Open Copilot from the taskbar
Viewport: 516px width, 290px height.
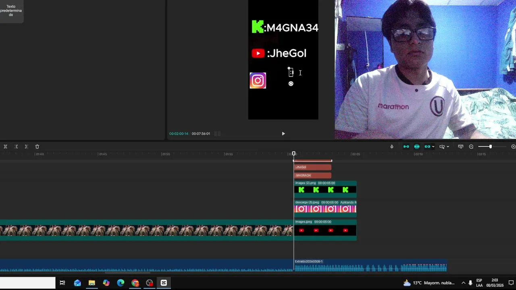pyautogui.click(x=106, y=283)
